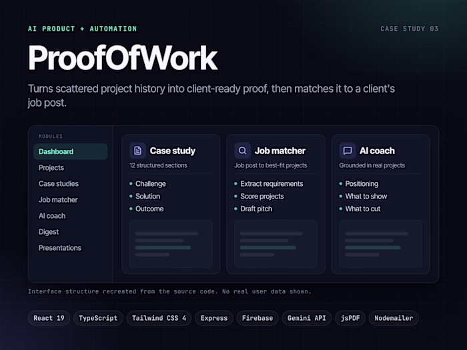Image resolution: width=467 pixels, height=350 pixels.
Task: Click the CASE STUDY 03 label
Action: point(409,29)
